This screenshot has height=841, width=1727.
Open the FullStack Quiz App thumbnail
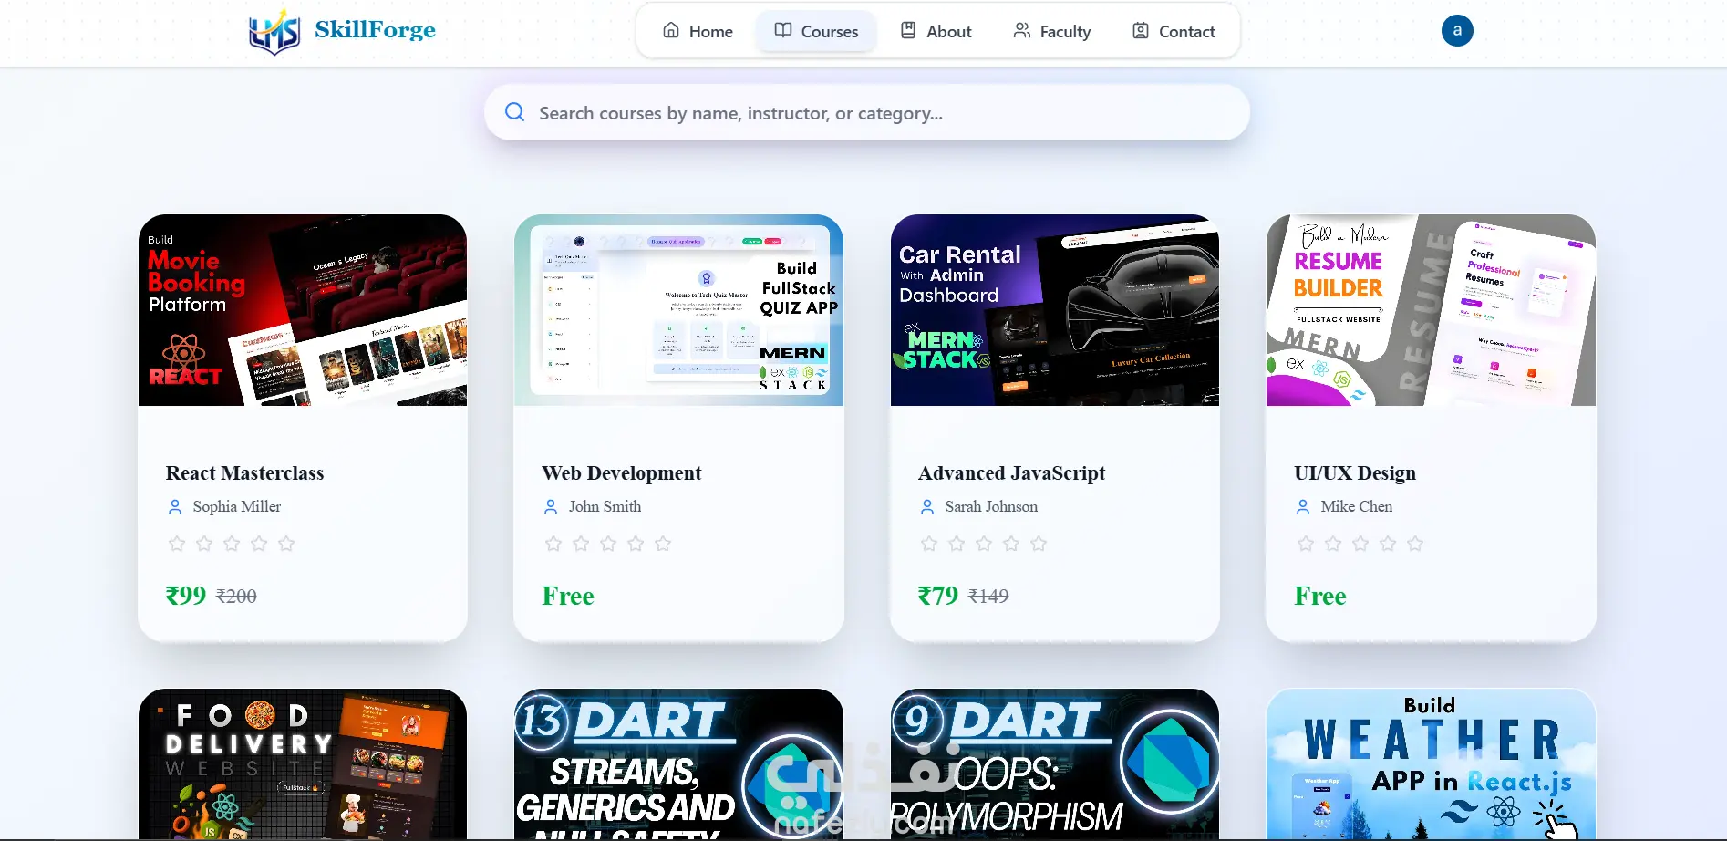(678, 310)
